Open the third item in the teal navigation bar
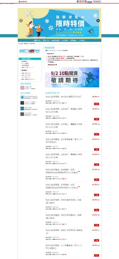Image resolution: width=119 pixels, height=259 pixels. (x=55, y=40)
